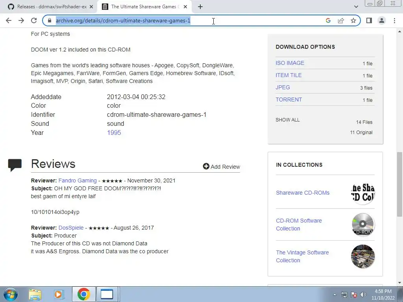Screen dimensions: 403x302
Task: Go forward to the next page
Action: 21,20
